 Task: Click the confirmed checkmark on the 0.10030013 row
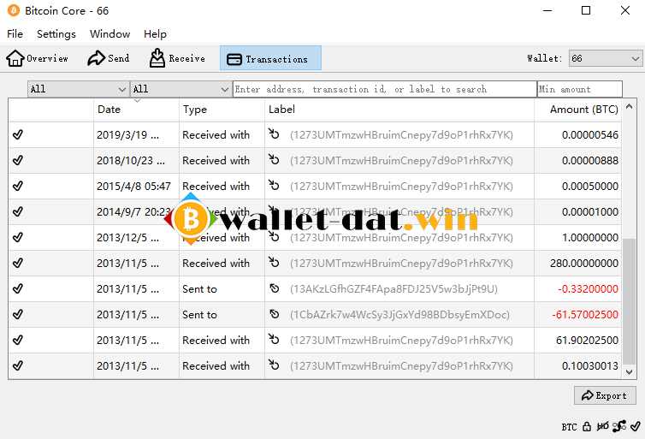pyautogui.click(x=18, y=365)
